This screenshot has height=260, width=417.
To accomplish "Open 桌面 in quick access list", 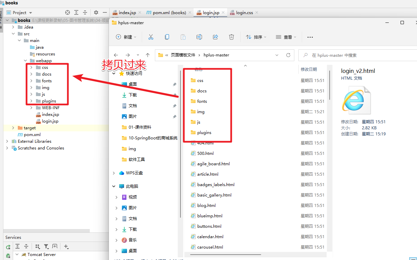I will (x=133, y=84).
